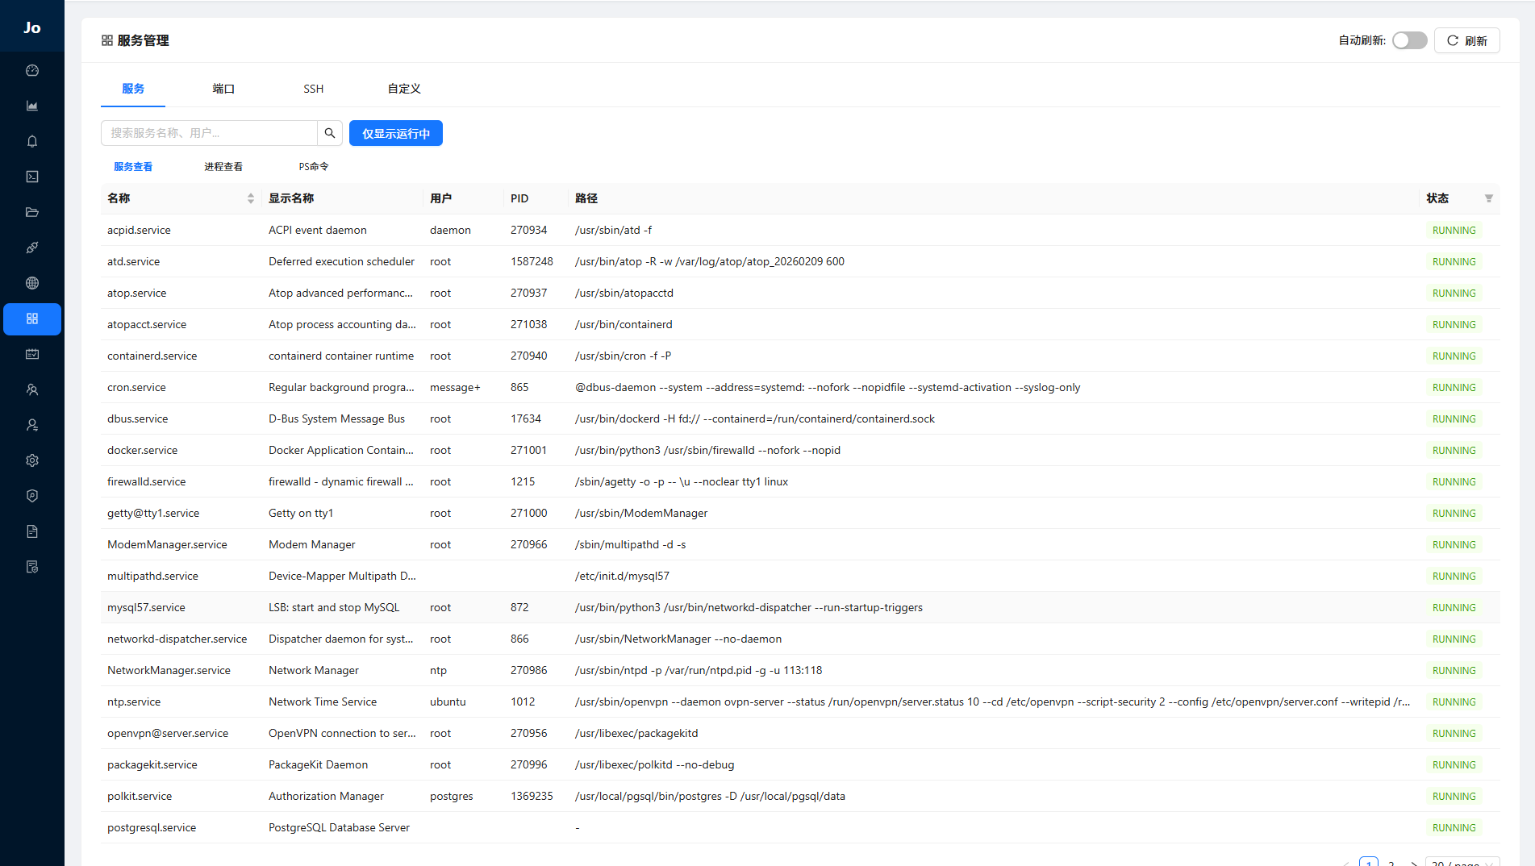
Task: Click the bell notifications sidebar icon
Action: pos(32,142)
